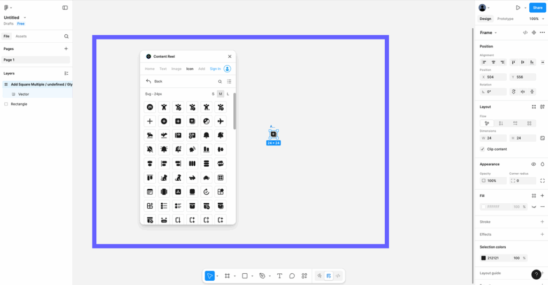
Task: Select the Rectangle shape tool
Action: [x=245, y=276]
